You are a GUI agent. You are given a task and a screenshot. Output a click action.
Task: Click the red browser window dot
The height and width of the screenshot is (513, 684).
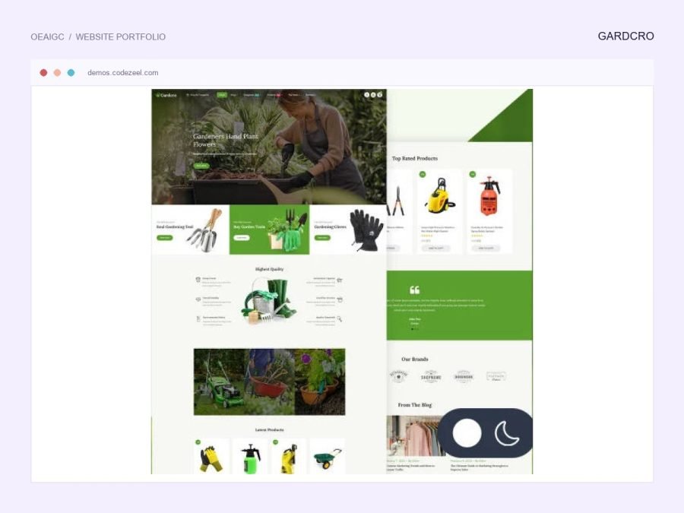(43, 73)
